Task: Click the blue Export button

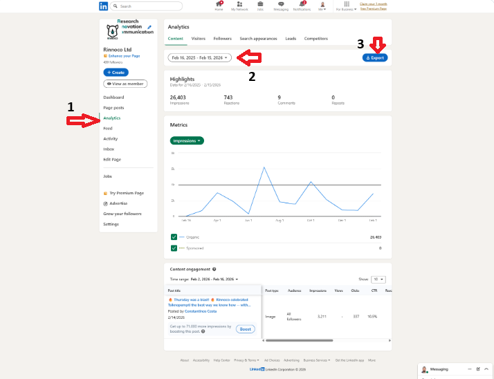Action: tap(375, 57)
